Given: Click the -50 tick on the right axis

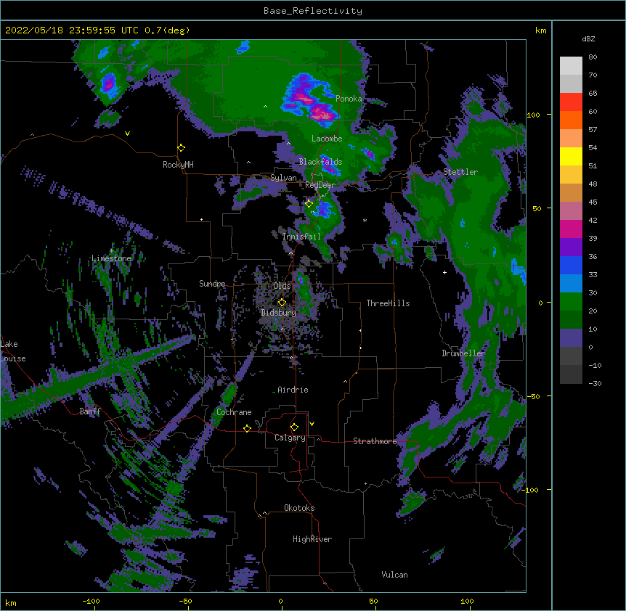Looking at the screenshot, I should pyautogui.click(x=533, y=396).
